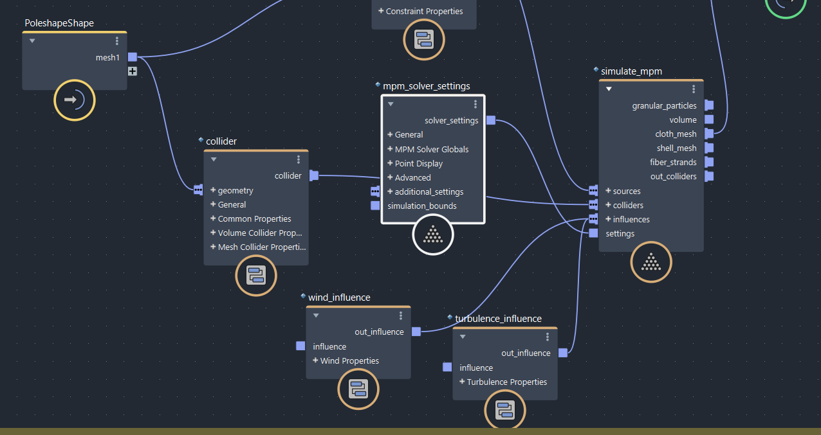Screen dimensions: 821x435
Task: Select the PoleshapeShape node title
Action: 59,23
